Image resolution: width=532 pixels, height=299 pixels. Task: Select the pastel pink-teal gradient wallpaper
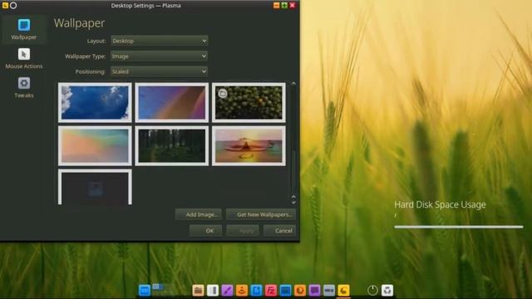tap(95, 146)
